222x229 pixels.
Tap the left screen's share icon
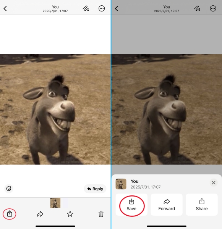pos(10,214)
